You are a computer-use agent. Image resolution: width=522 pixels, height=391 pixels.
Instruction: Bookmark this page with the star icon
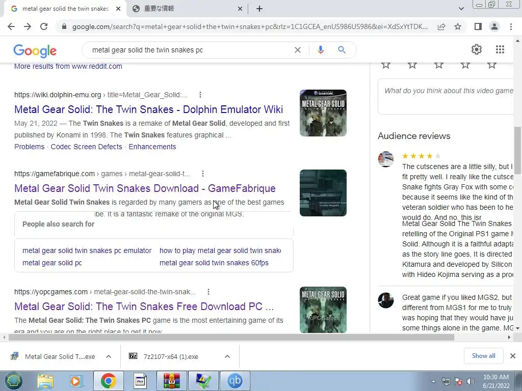click(x=458, y=26)
